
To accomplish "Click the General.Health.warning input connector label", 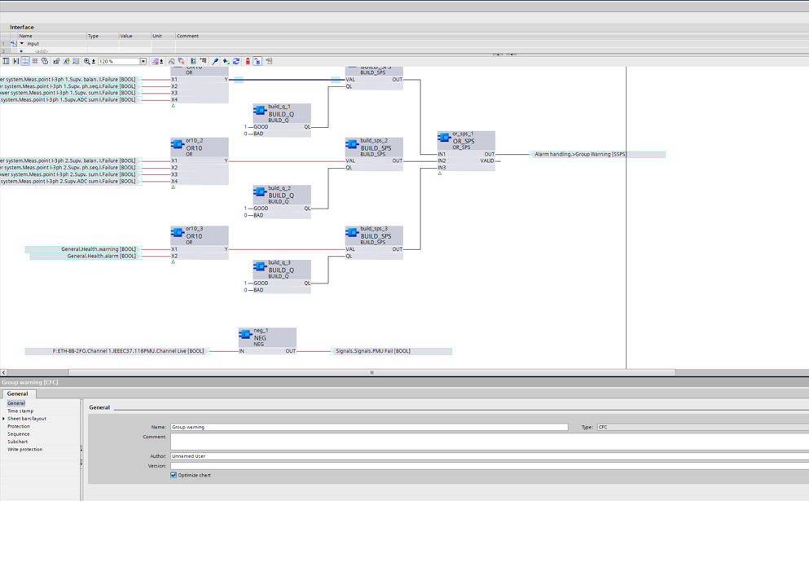I will (98, 249).
